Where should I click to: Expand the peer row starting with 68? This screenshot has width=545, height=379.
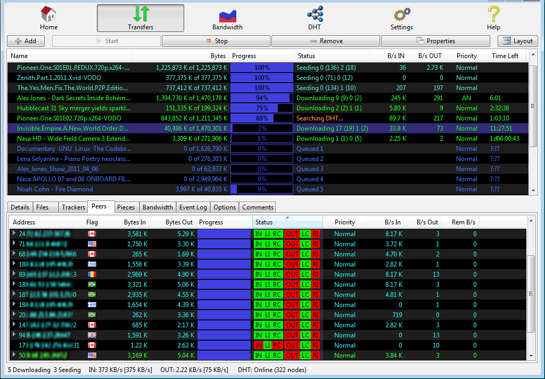tap(14, 253)
